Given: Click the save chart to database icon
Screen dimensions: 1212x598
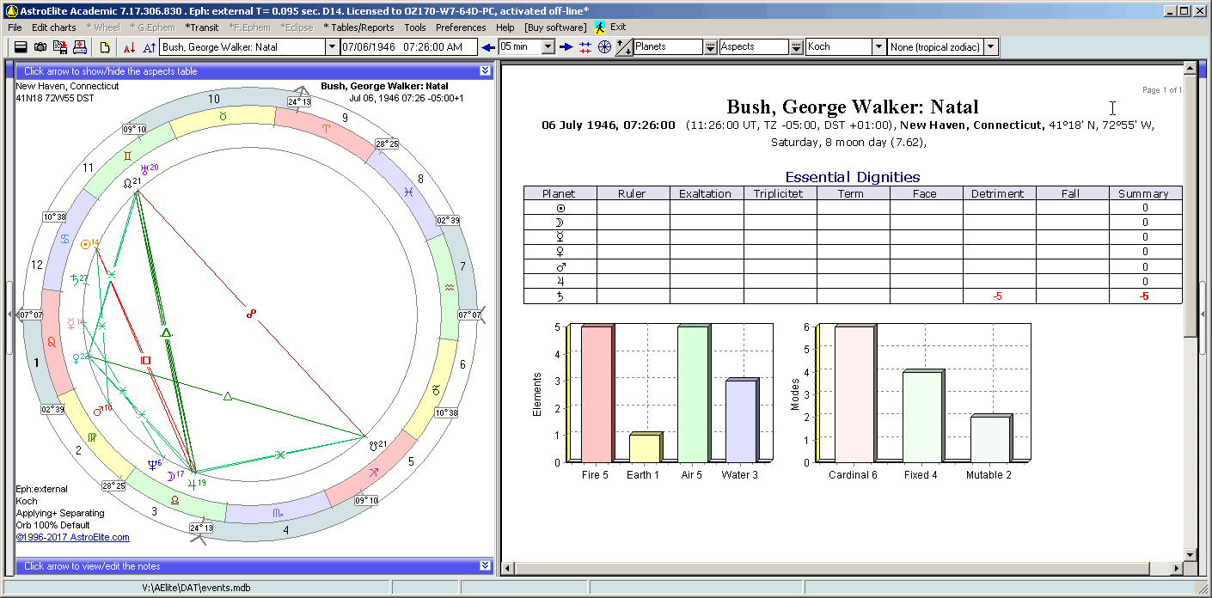Looking at the screenshot, I should coord(60,46).
